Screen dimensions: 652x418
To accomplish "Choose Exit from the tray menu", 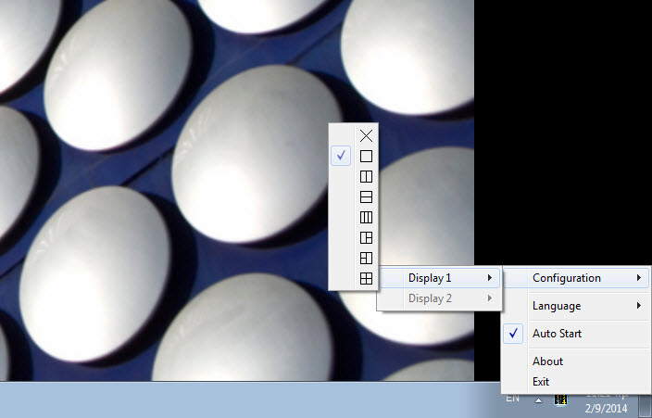I will (x=575, y=381).
